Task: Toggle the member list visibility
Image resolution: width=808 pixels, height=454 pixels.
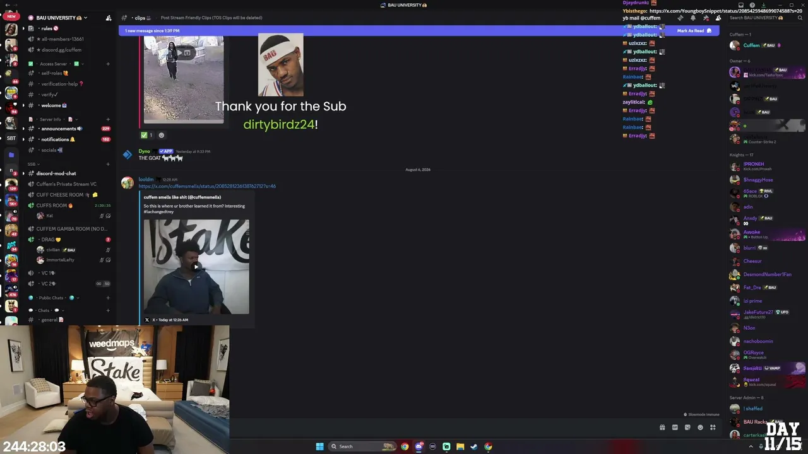Action: pyautogui.click(x=718, y=18)
